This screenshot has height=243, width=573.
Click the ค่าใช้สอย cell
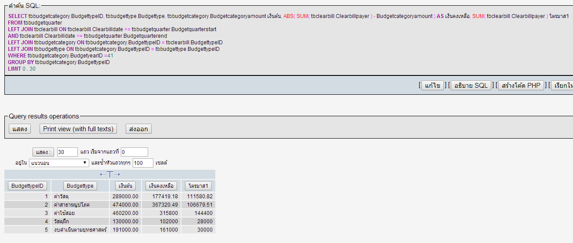(x=80, y=213)
